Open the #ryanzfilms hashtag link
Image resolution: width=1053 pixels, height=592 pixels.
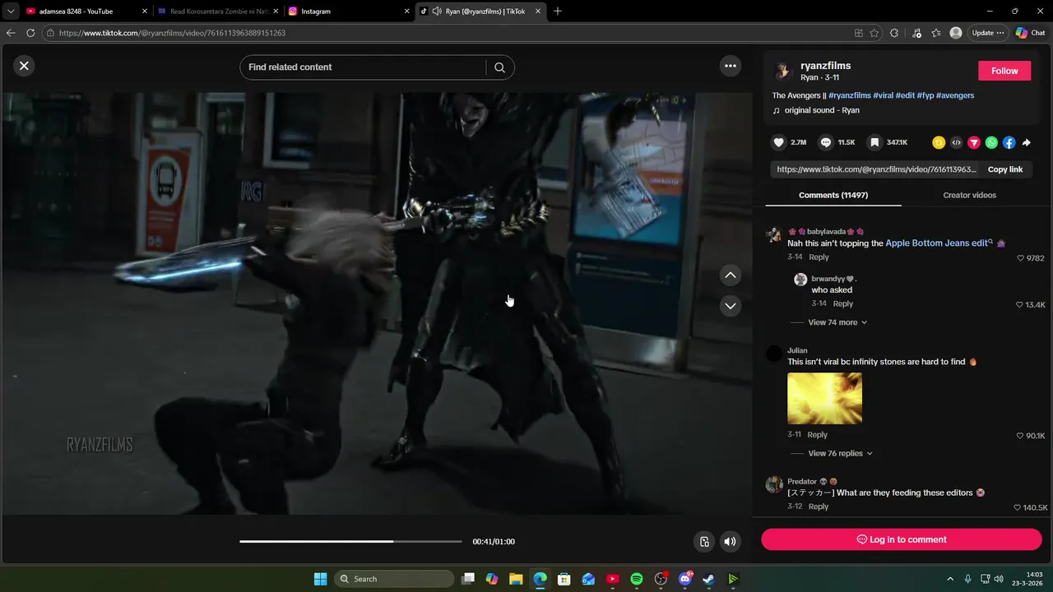point(850,95)
